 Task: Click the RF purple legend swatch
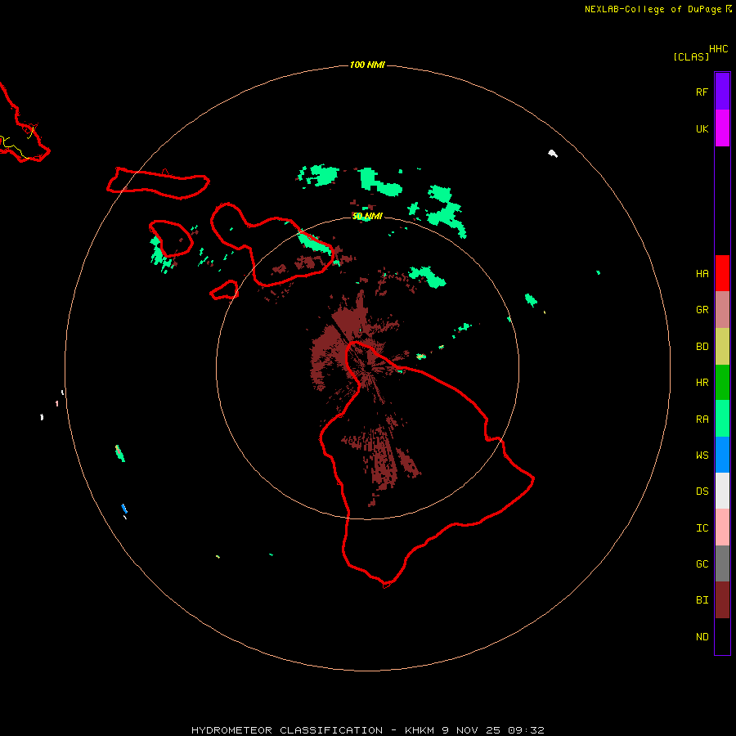point(722,92)
